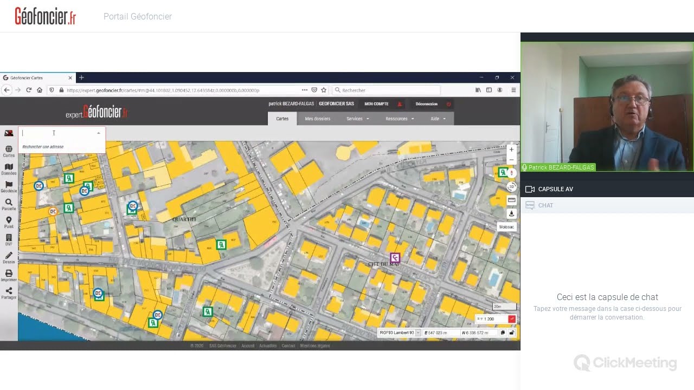
Task: Toggle the Firefox sidebar view
Action: tap(489, 90)
